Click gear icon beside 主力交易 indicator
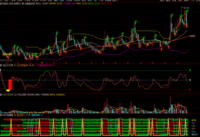200x137 pixels. pos(1,65)
